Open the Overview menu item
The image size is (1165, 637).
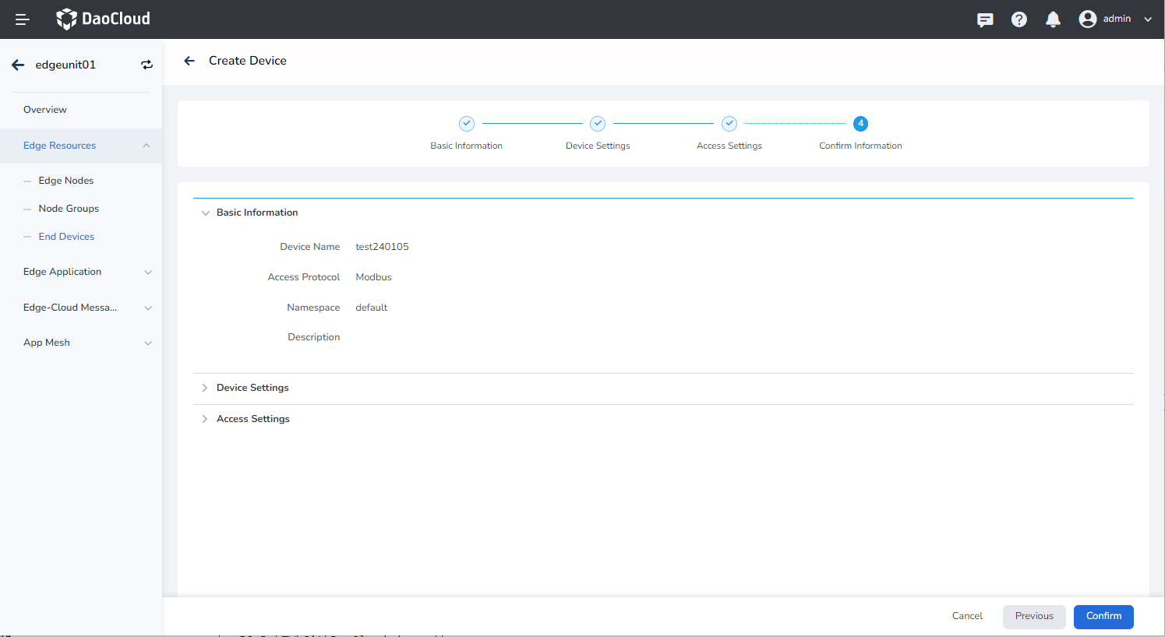(45, 110)
